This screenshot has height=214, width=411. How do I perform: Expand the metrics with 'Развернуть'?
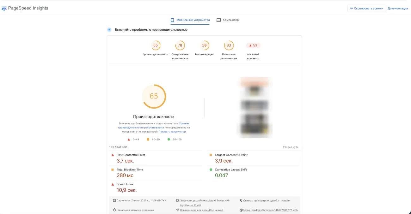[x=291, y=147]
